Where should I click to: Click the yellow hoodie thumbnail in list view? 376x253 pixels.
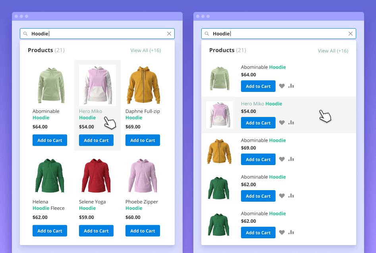point(219,152)
